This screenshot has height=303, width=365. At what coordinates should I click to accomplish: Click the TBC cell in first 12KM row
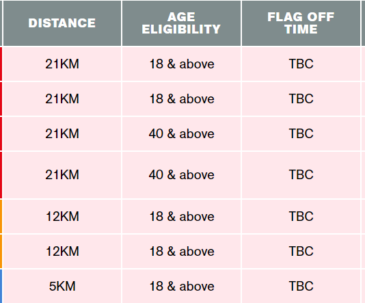(x=301, y=216)
